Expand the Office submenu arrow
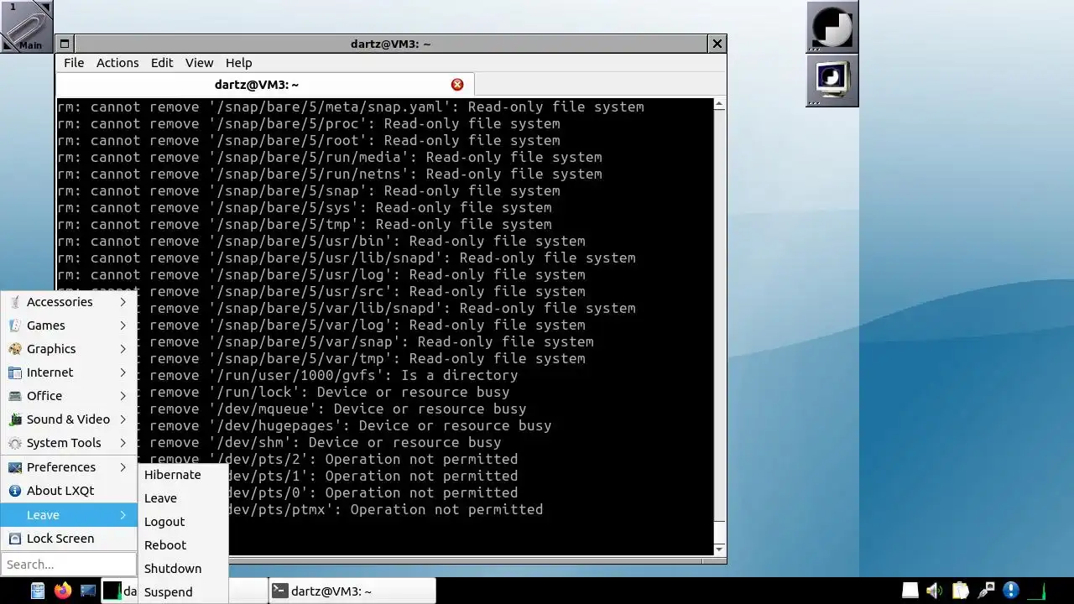The width and height of the screenshot is (1074, 604). (x=123, y=396)
